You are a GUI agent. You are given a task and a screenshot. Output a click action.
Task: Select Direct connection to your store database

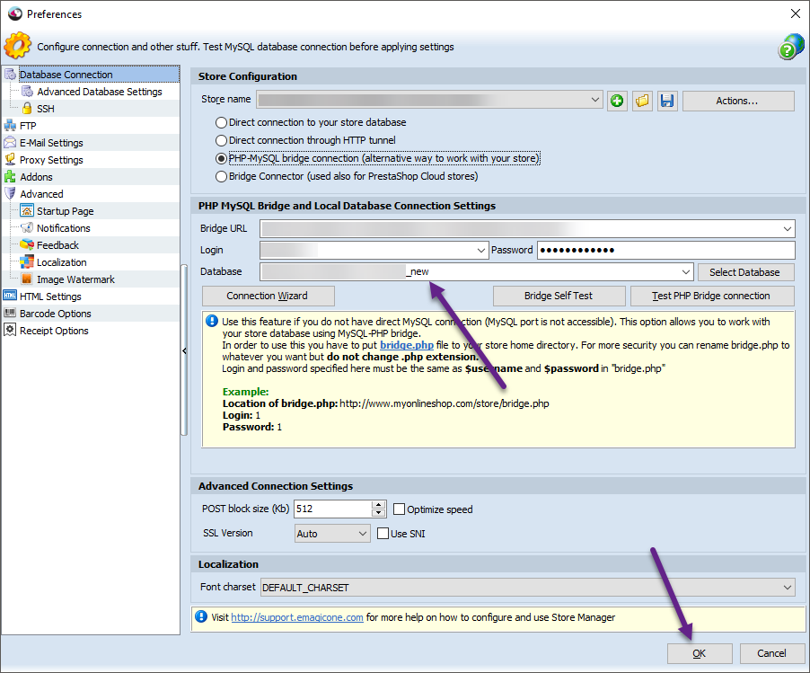click(x=221, y=122)
